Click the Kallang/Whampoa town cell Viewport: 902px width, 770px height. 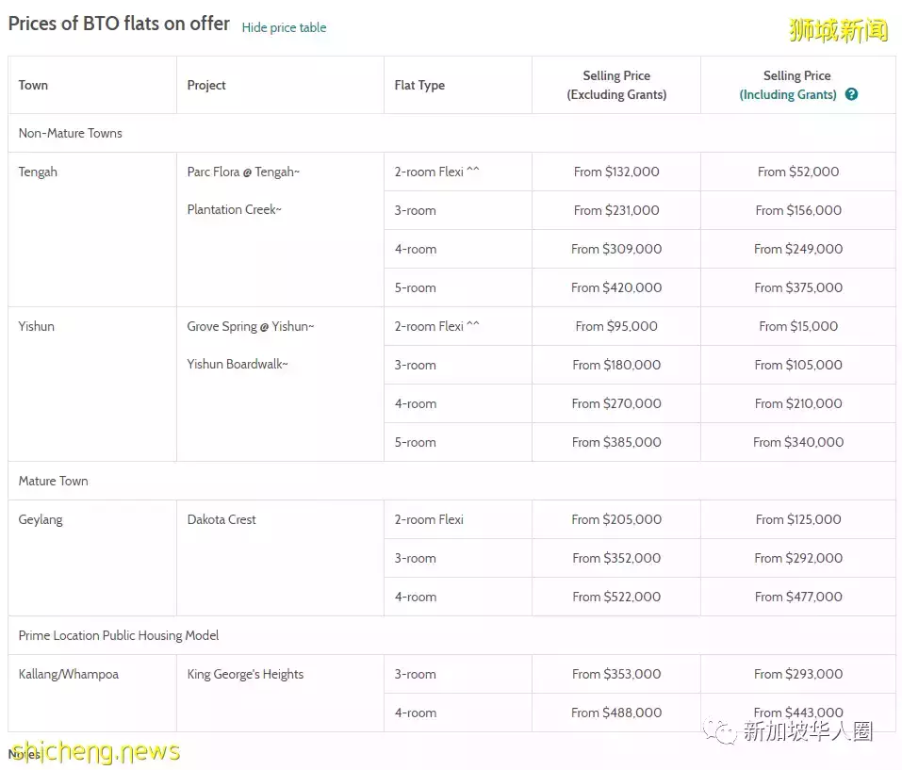point(69,674)
